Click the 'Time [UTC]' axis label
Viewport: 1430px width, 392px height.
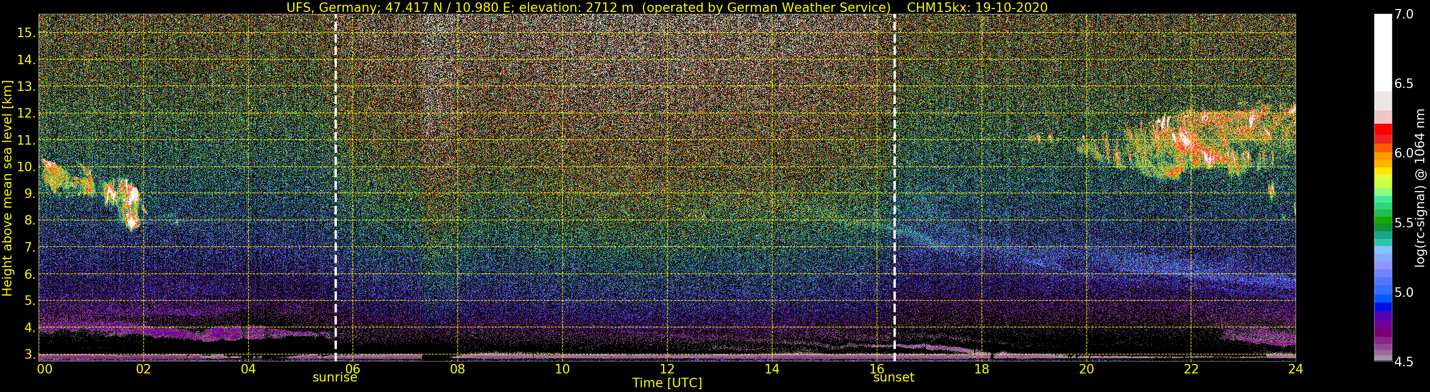[x=667, y=383]
